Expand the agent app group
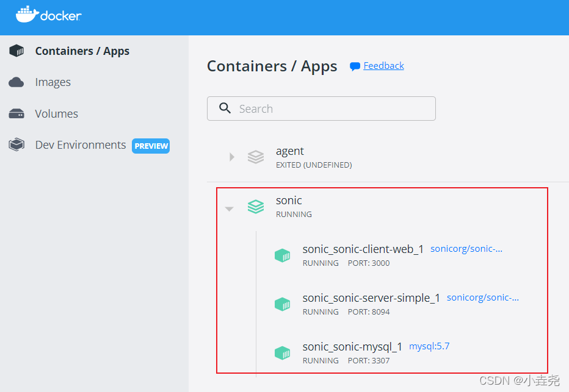569x392 pixels. (x=232, y=157)
